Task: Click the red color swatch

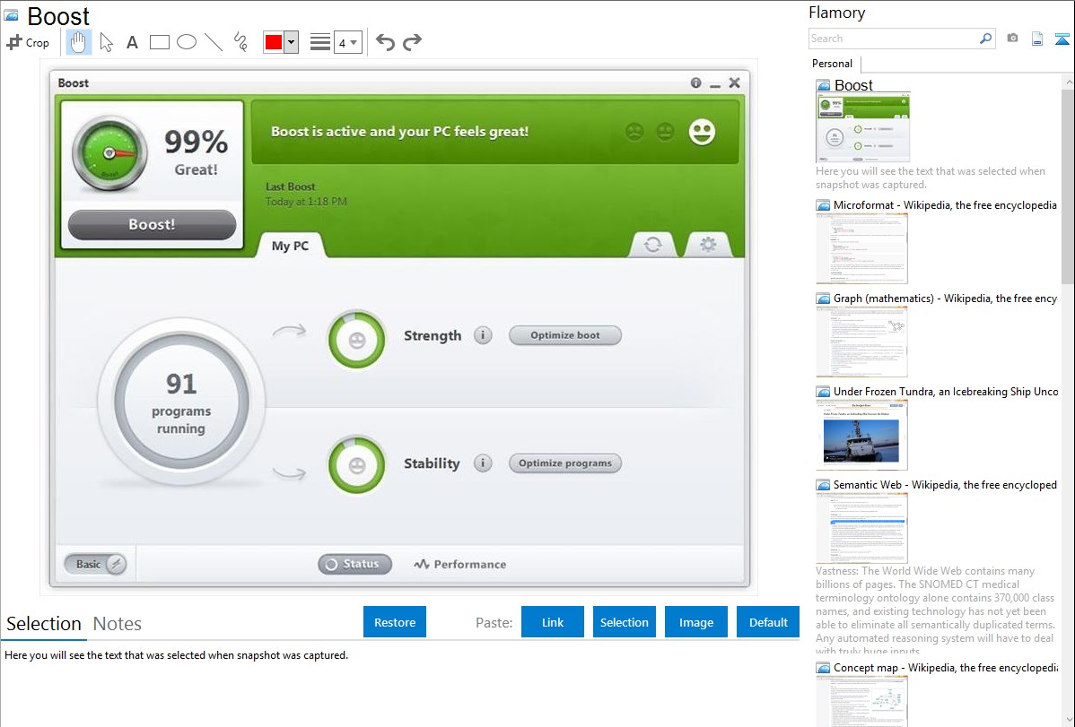Action: click(274, 42)
